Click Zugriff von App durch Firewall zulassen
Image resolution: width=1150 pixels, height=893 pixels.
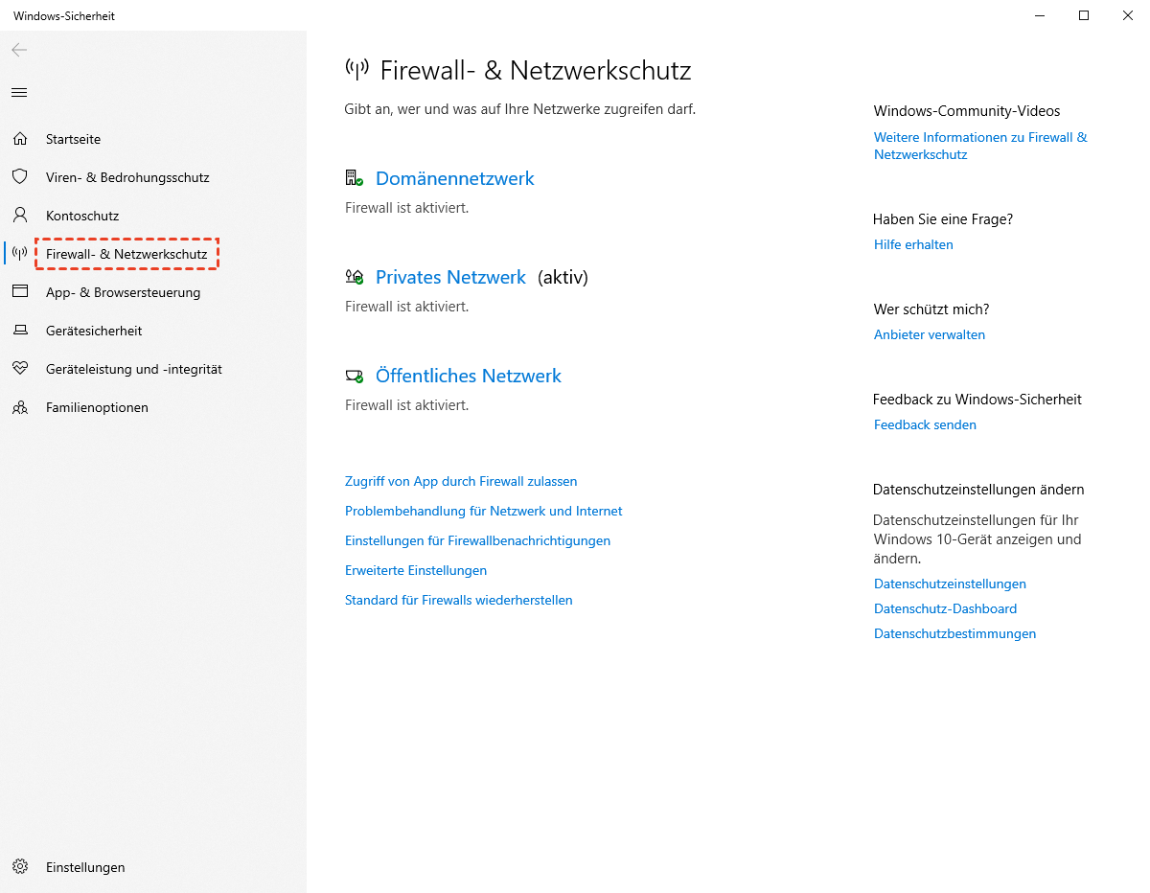point(461,481)
